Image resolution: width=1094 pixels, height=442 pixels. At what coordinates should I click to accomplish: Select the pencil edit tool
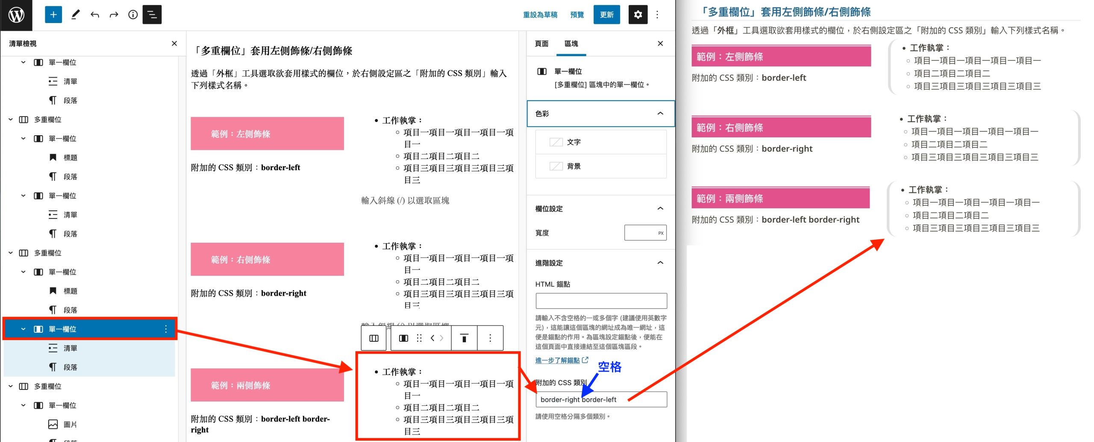(76, 15)
